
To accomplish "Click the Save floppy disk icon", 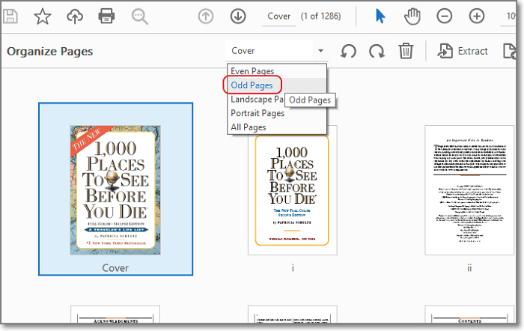I will click(x=11, y=16).
